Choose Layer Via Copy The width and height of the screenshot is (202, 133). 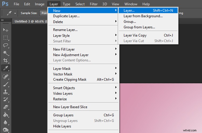click(x=148, y=35)
